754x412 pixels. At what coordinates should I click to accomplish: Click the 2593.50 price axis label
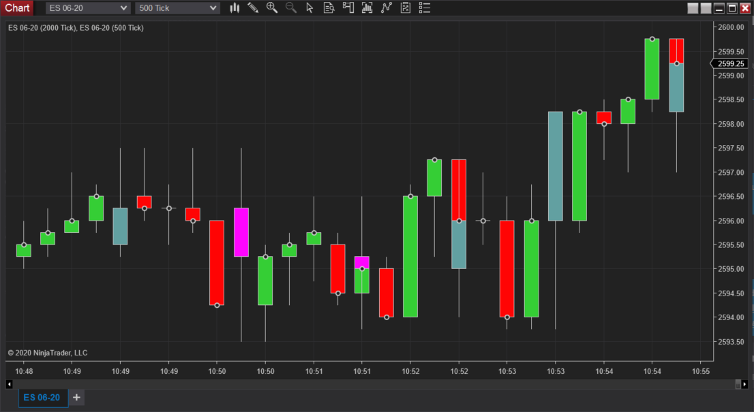click(x=731, y=342)
